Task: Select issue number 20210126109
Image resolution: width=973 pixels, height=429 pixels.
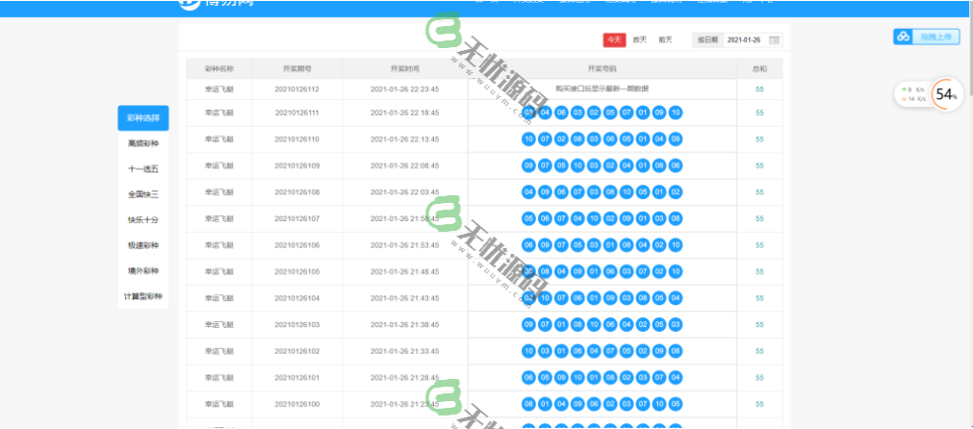Action: coord(296,166)
